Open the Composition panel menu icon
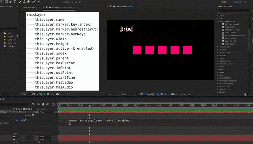This screenshot has height=144, width=253. [x=136, y=6]
